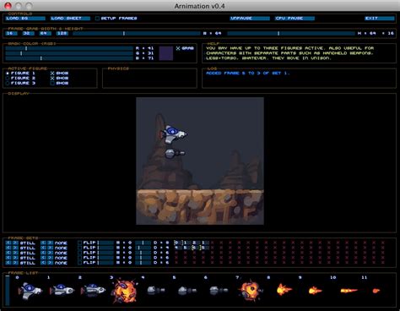
Task: Click the CPU Pause button
Action: [x=295, y=19]
